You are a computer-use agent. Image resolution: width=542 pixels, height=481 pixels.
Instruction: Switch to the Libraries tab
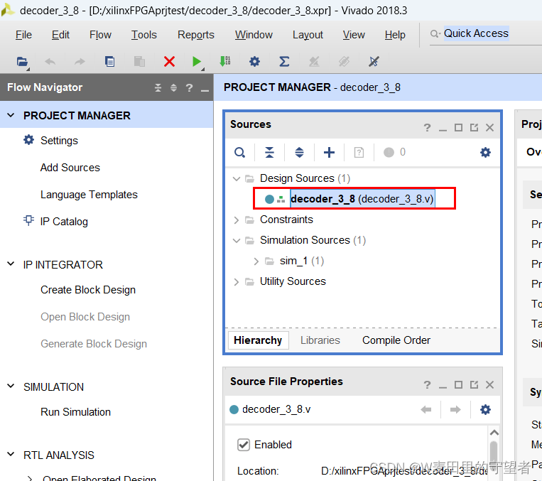click(x=320, y=340)
